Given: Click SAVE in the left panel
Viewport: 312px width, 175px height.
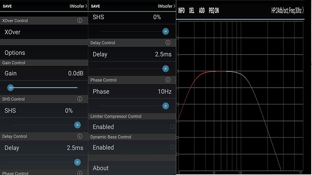Looking at the screenshot, I should click(7, 6).
